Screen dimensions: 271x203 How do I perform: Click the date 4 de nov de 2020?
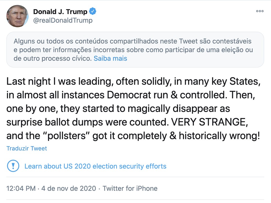click(x=69, y=188)
